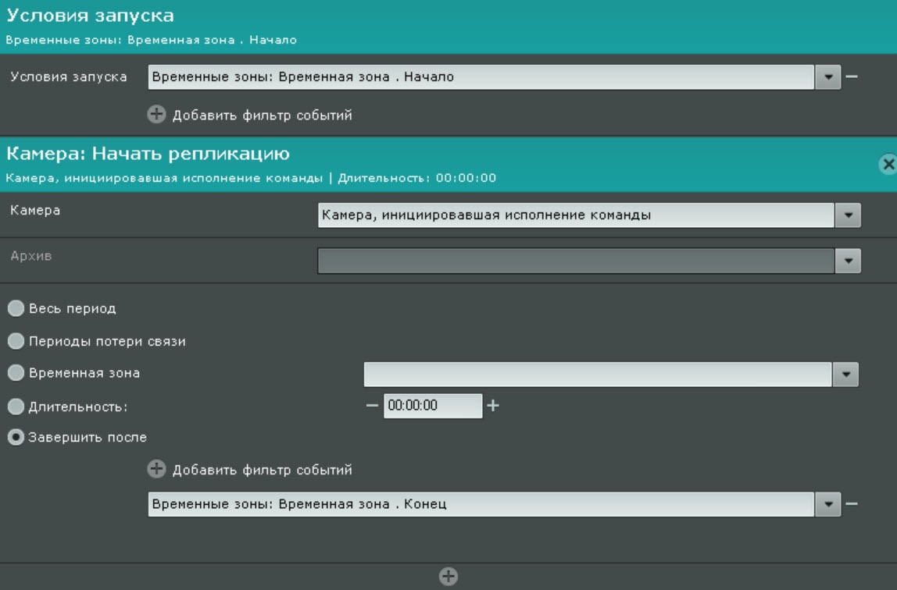Image resolution: width=897 pixels, height=590 pixels.
Task: Select the 'Периоды потери связи' radio option
Action: coord(16,342)
